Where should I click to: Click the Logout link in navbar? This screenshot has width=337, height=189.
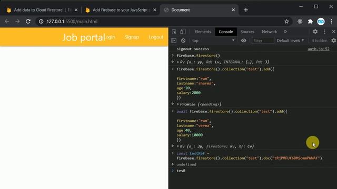(x=156, y=37)
